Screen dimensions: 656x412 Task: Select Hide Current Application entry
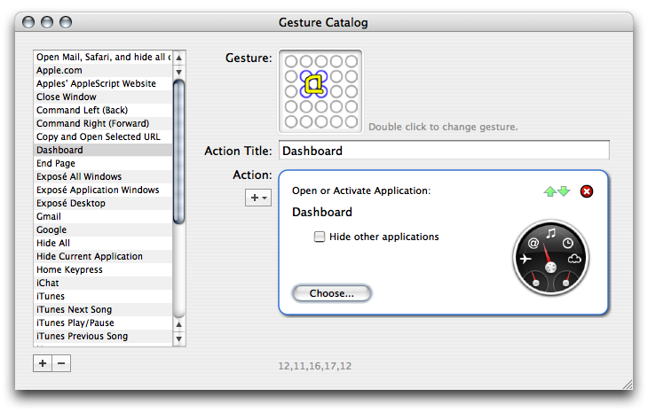coord(89,256)
